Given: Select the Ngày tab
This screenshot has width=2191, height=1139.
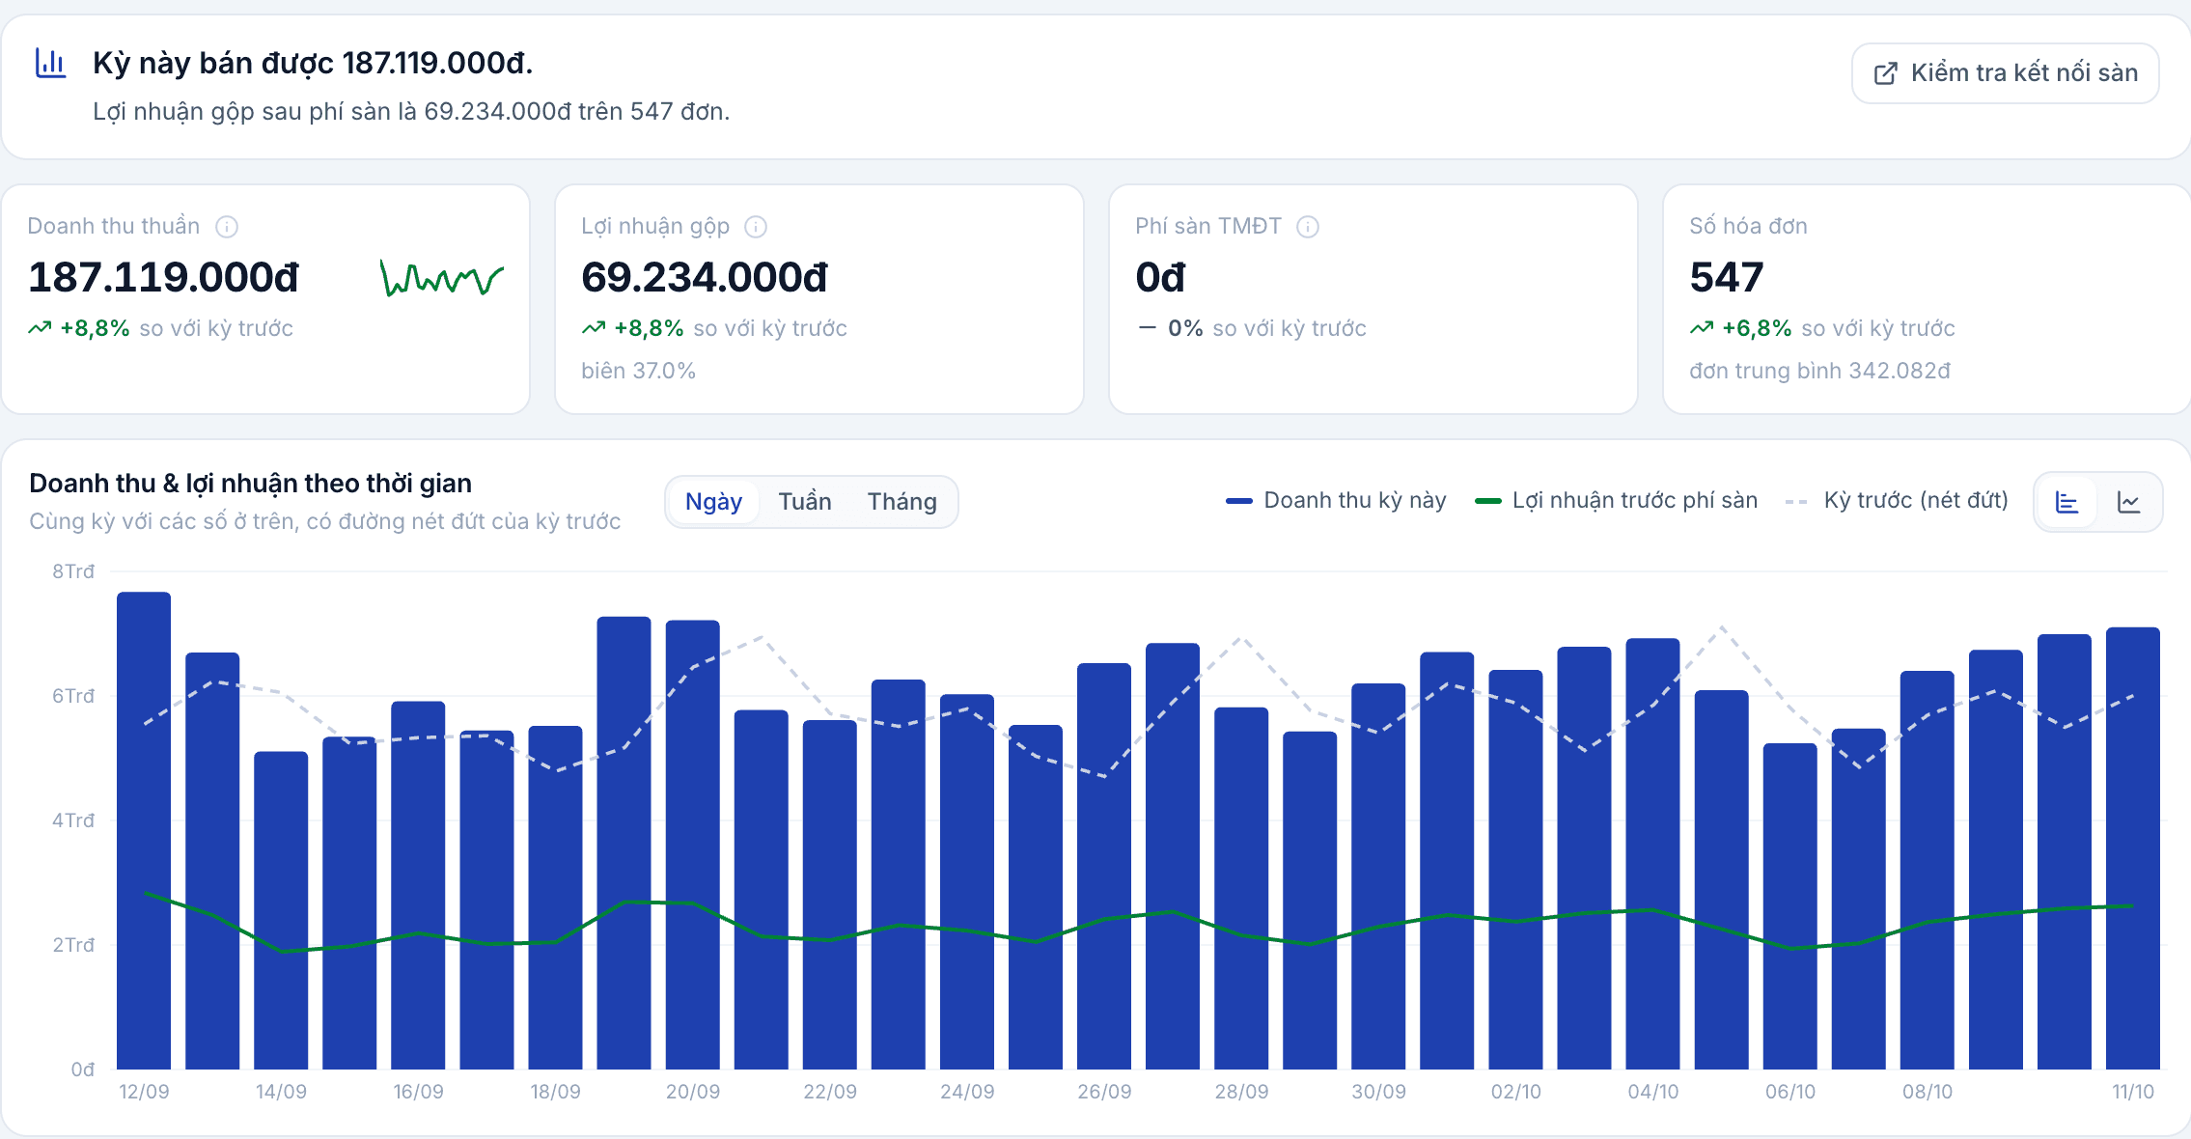Looking at the screenshot, I should [x=713, y=502].
